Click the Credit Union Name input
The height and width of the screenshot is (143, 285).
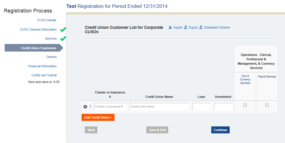click(x=159, y=107)
